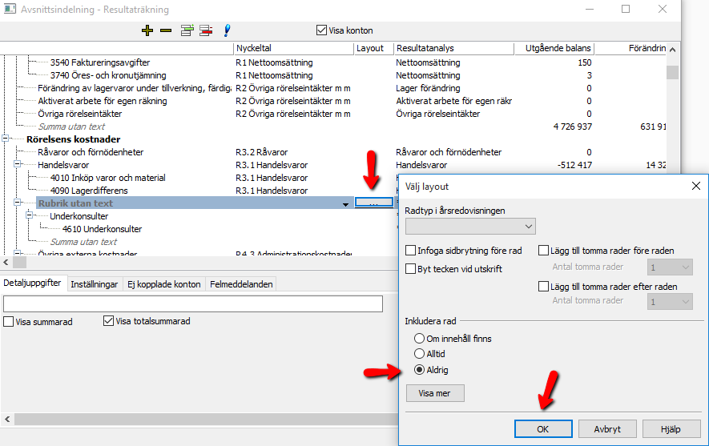
Task: Select the 4610 Underkonsulter row
Action: coord(103,229)
